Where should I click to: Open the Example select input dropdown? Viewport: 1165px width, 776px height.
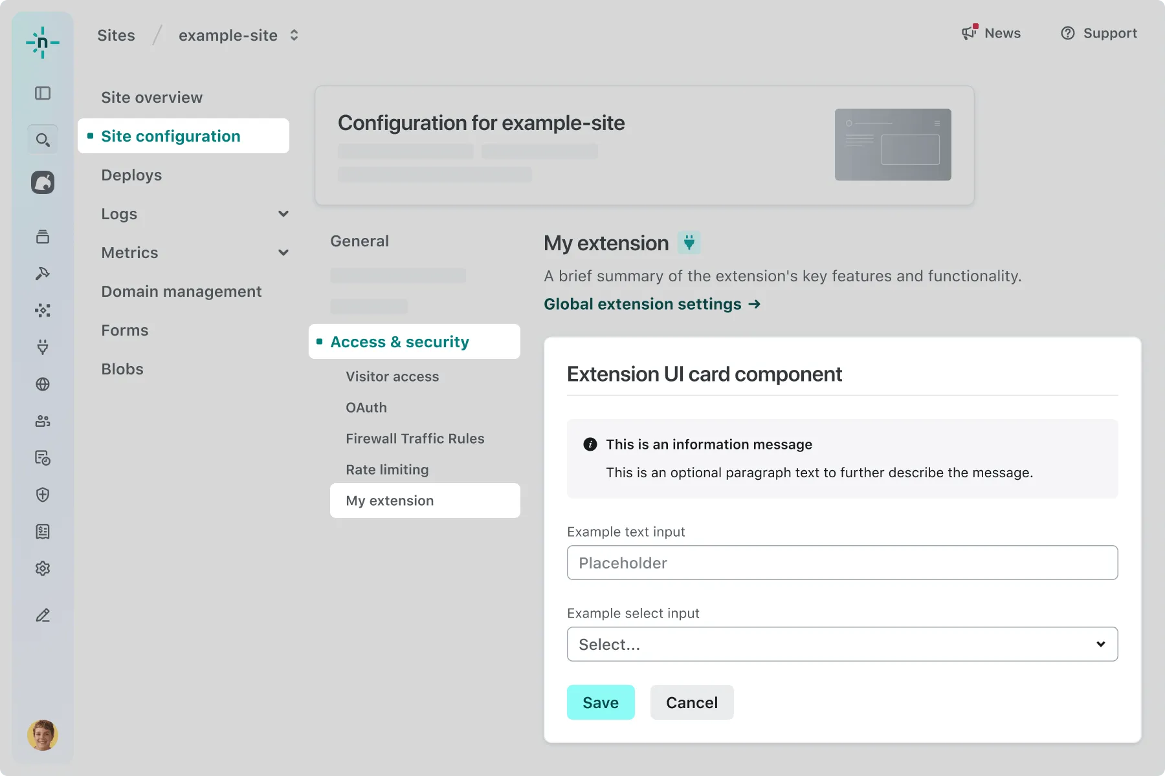[842, 644]
